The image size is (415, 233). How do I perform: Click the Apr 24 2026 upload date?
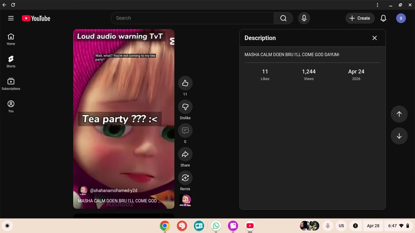356,74
